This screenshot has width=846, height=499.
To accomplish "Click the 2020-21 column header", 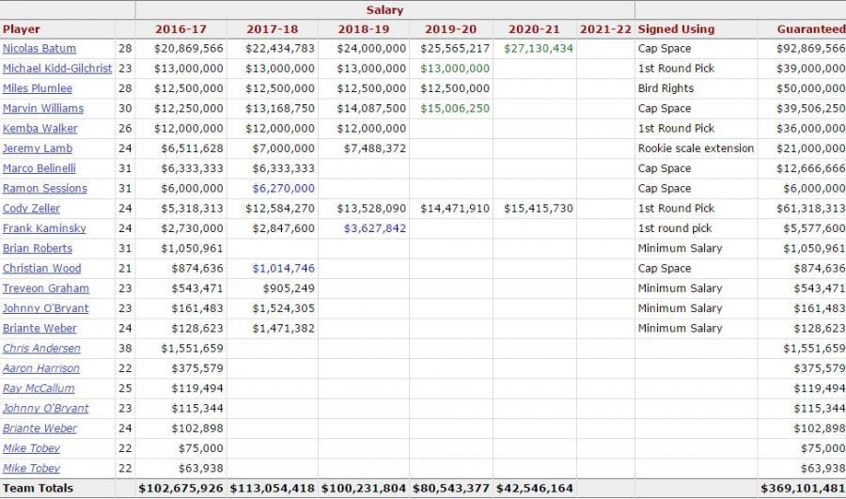I will [534, 29].
